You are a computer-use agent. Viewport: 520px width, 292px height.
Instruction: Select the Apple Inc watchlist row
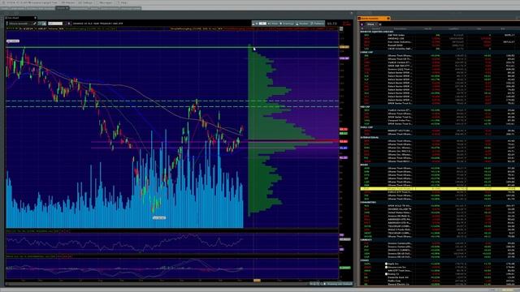click(440, 264)
